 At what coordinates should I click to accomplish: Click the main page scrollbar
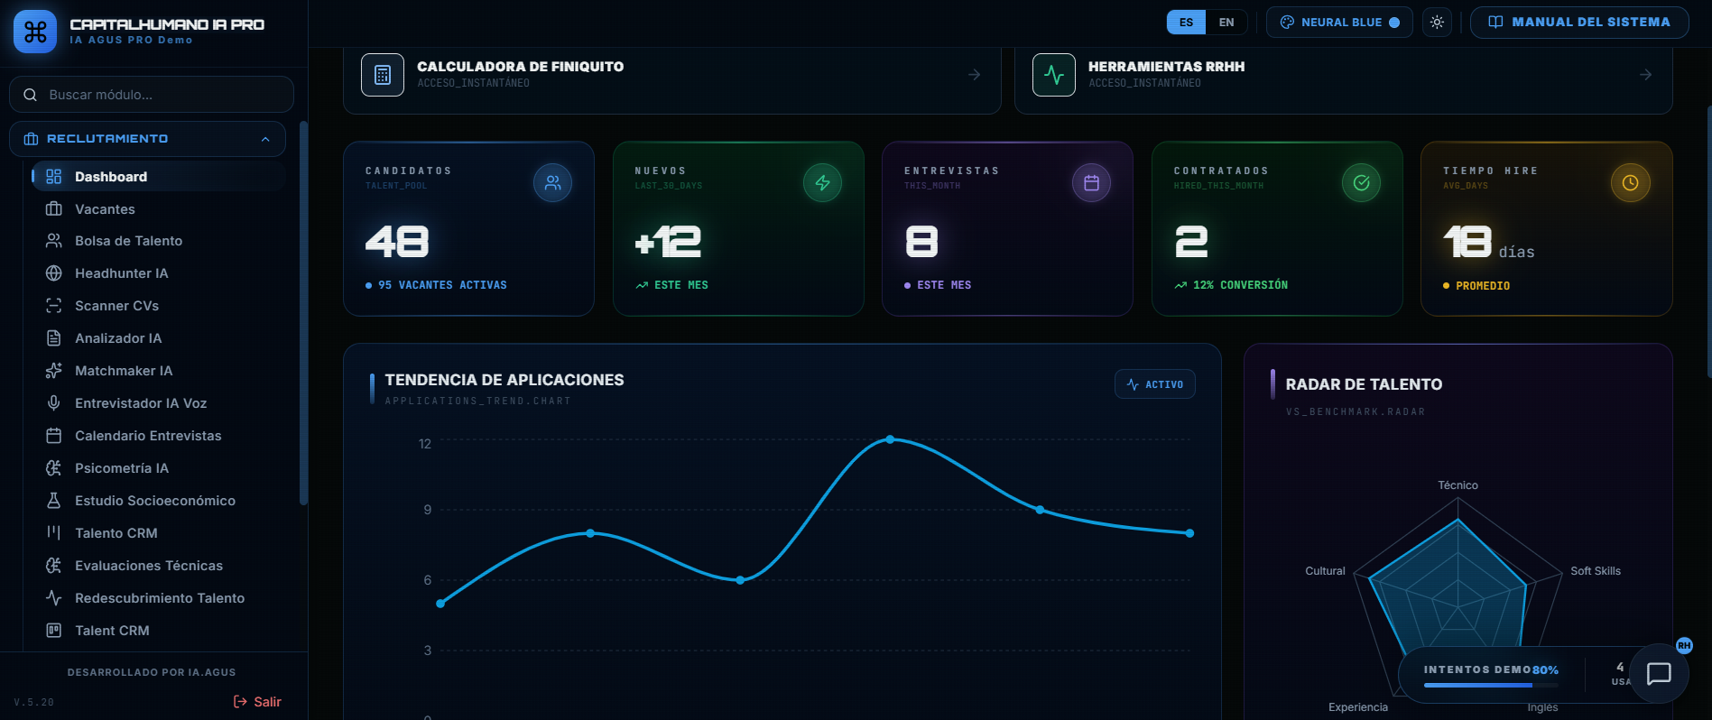(x=1708, y=242)
